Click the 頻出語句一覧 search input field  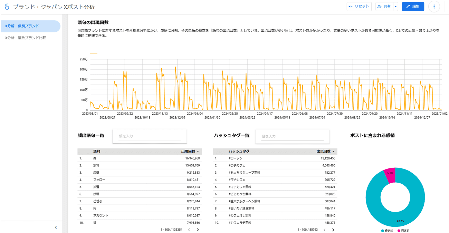[x=149, y=136]
